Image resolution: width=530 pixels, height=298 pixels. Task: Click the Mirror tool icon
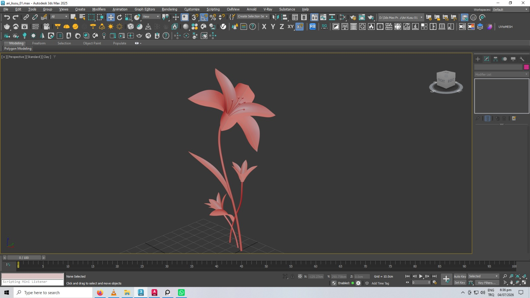[x=276, y=17]
